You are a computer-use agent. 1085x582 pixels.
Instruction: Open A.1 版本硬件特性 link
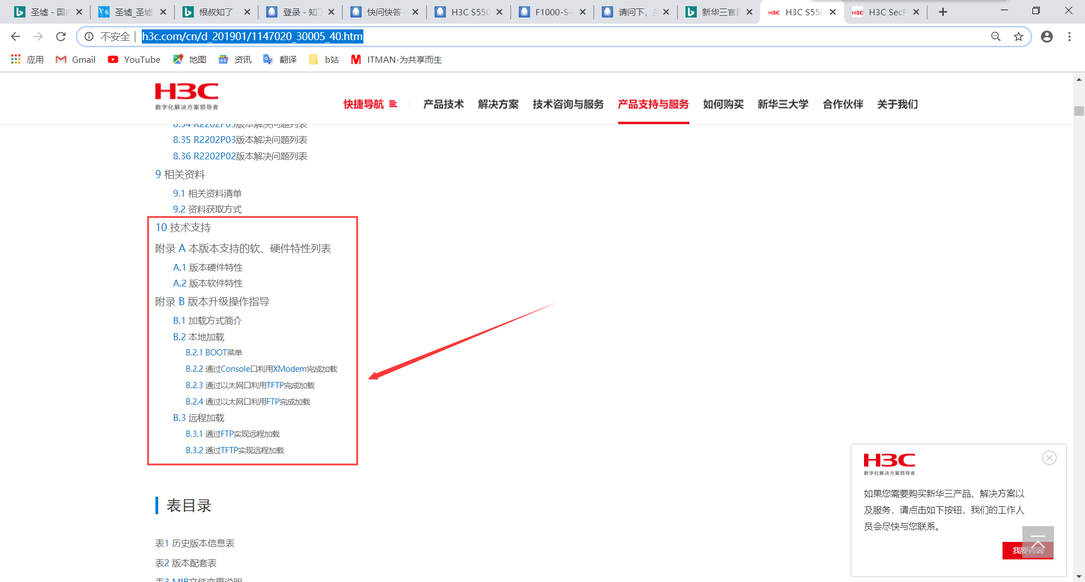coord(208,267)
